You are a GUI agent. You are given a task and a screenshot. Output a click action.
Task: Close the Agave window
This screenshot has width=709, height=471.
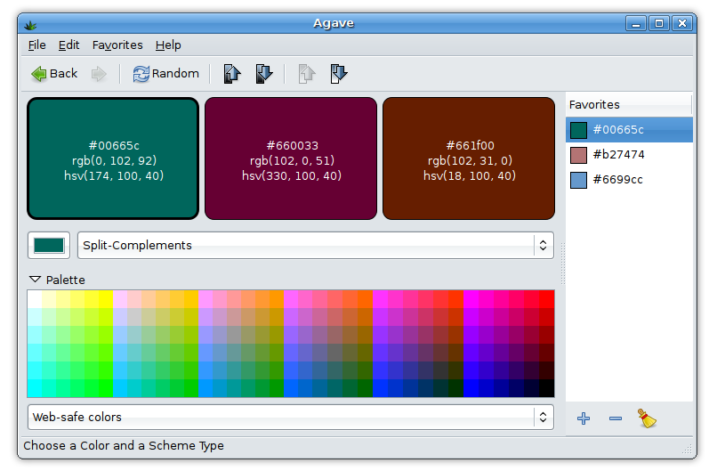coord(682,23)
